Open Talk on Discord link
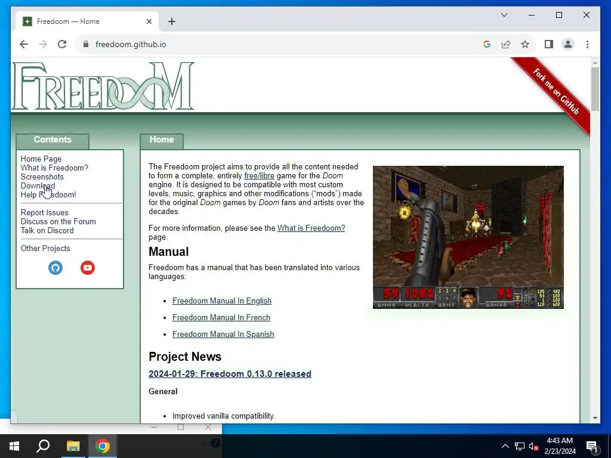 47,231
